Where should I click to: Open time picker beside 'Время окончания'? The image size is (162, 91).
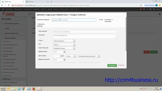(x=65, y=60)
